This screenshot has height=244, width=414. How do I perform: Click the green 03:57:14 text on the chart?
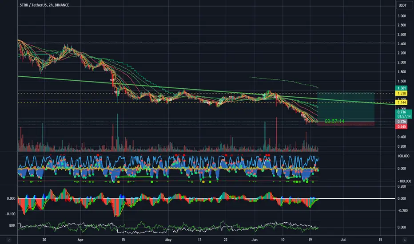pyautogui.click(x=334, y=121)
